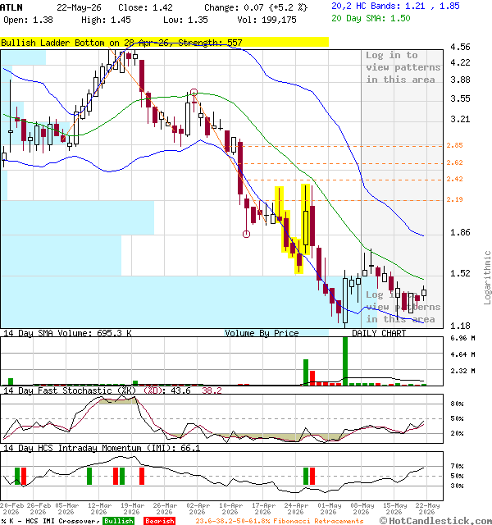
Task: Click the DAILY CHART label
Action: pyautogui.click(x=379, y=333)
